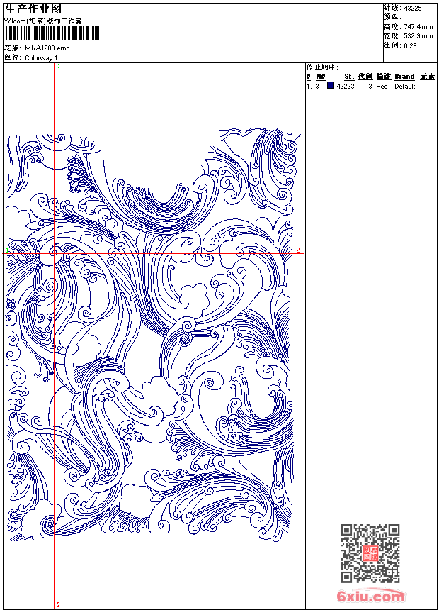Click the red end marker numbered 2 at right

point(298,250)
